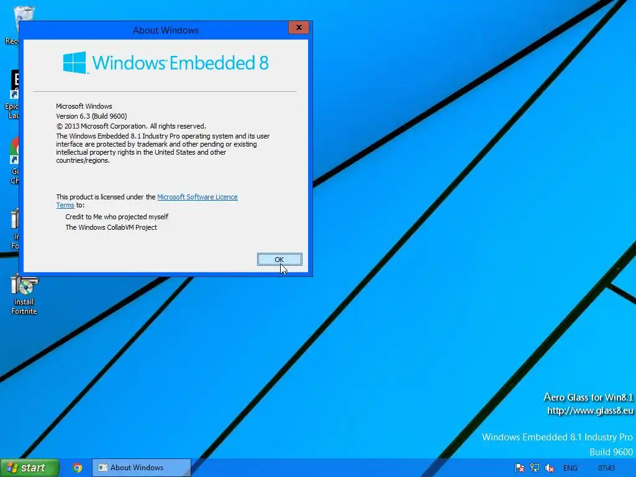Select the Epic Games Launcher desktop shortcut

[12, 95]
